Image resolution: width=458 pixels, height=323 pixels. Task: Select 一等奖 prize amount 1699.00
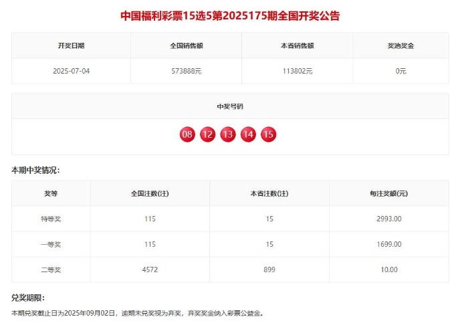click(388, 244)
